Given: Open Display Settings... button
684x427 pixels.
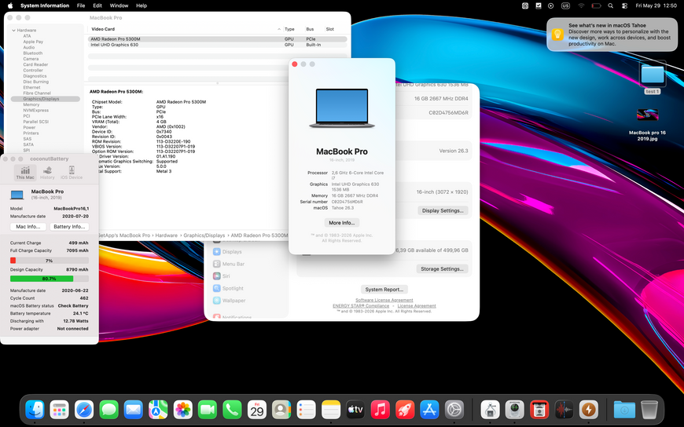Looking at the screenshot, I should click(443, 210).
